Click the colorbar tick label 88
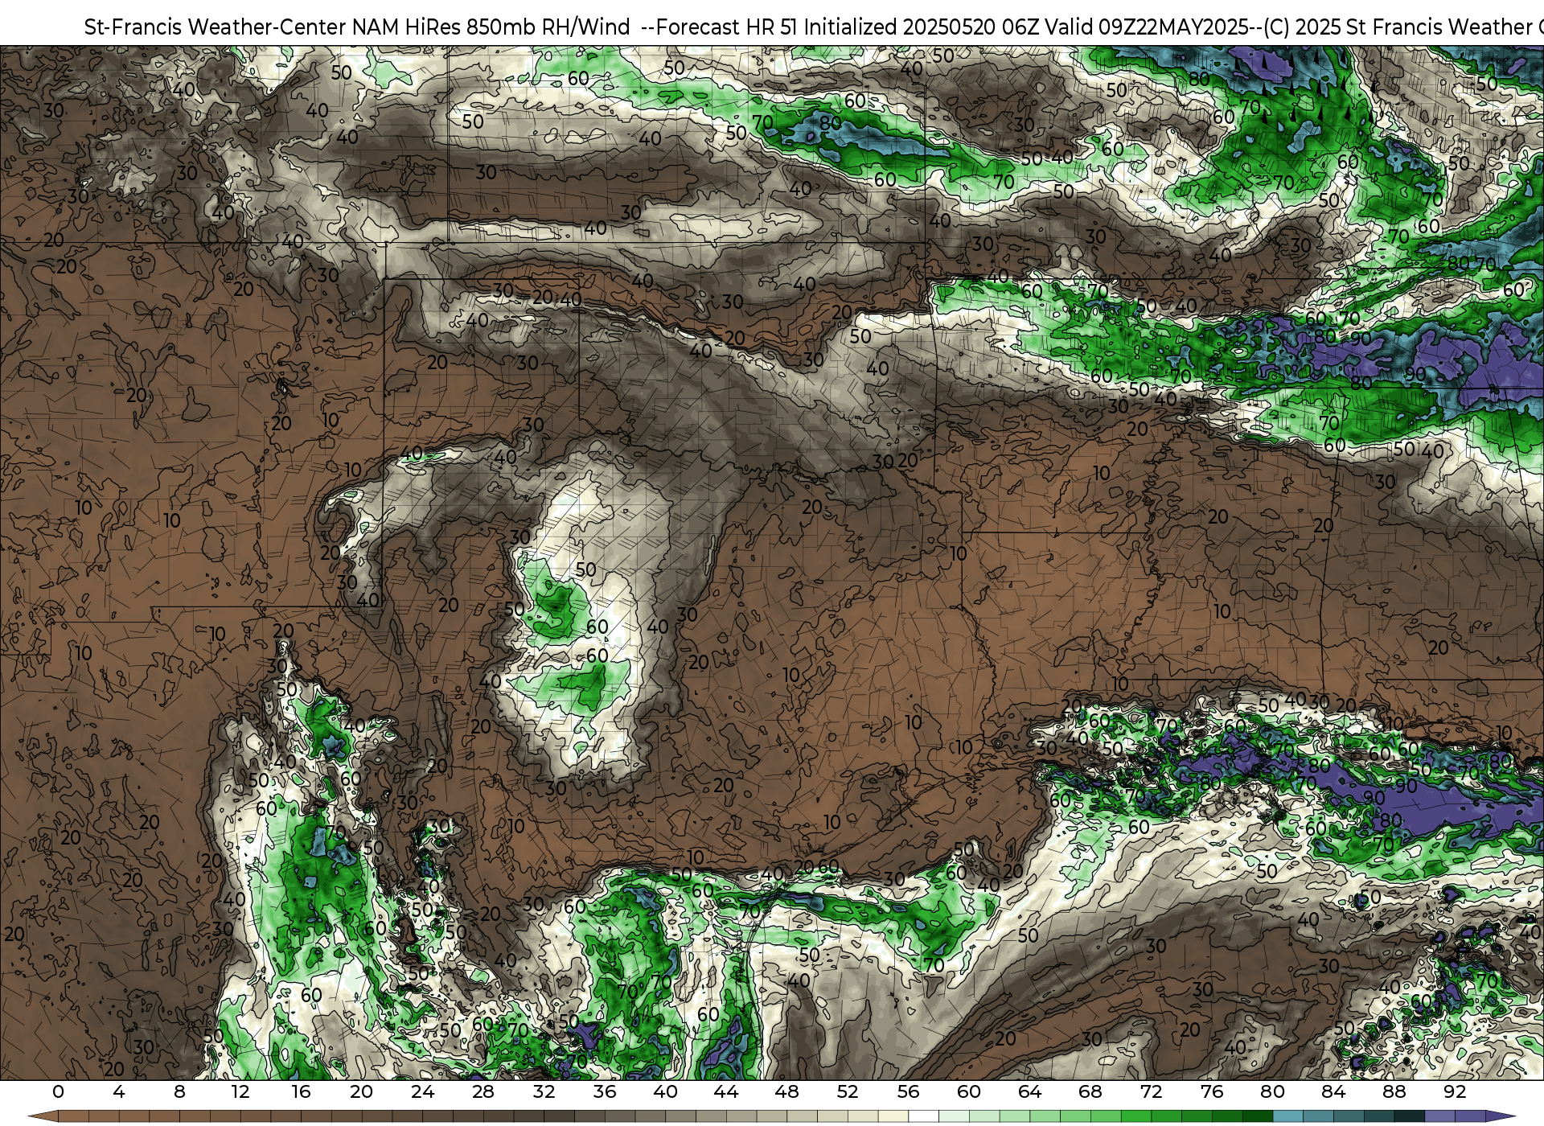This screenshot has height=1126, width=1544. tap(1394, 1092)
